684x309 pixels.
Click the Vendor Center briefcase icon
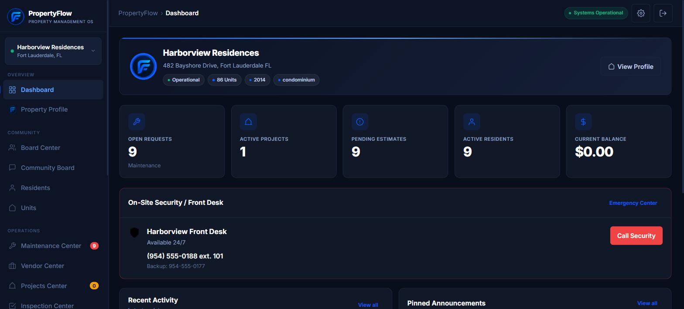point(12,266)
